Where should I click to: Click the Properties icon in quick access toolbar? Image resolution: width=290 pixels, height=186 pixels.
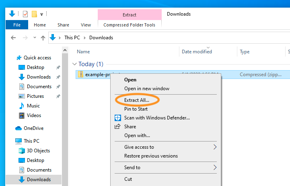point(25,14)
